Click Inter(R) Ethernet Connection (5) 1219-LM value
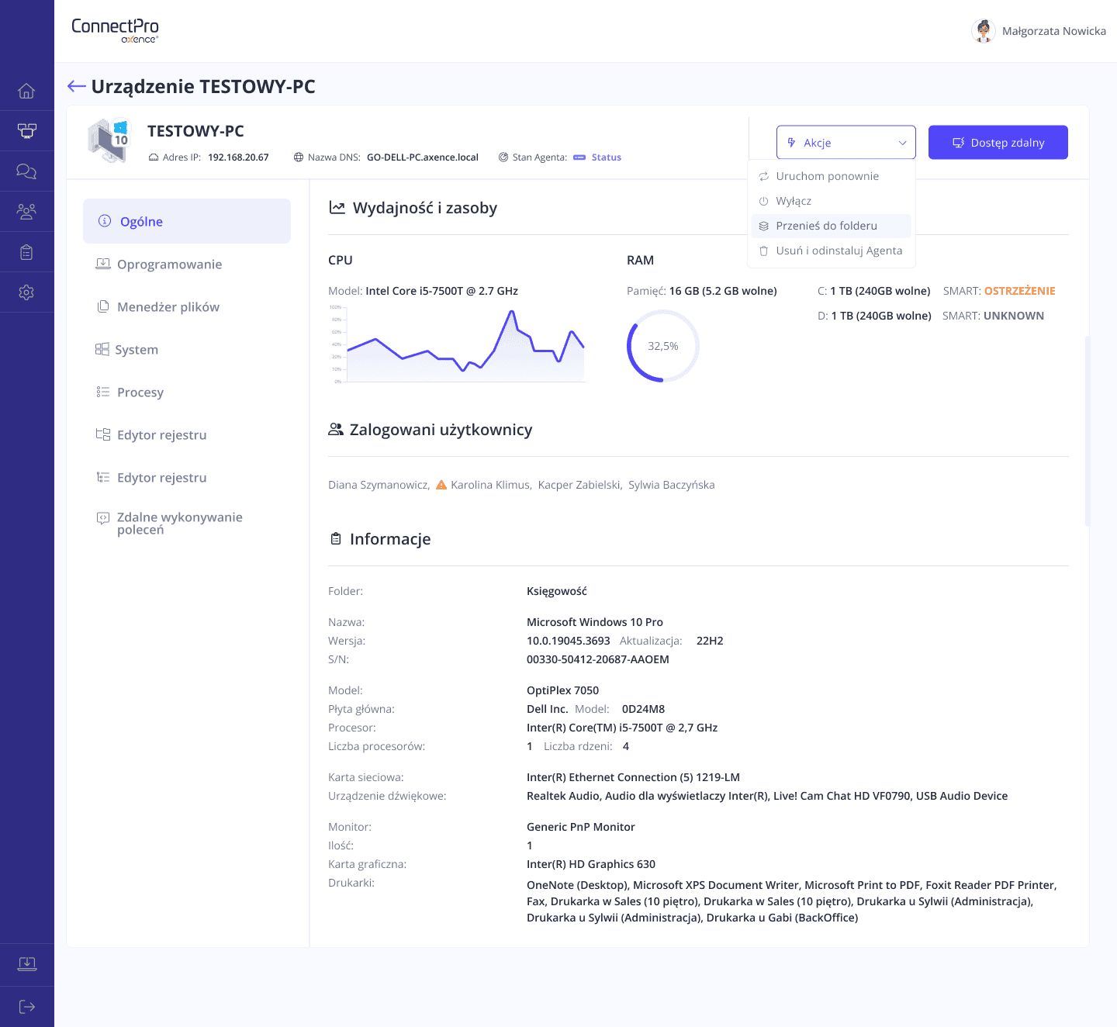The height and width of the screenshot is (1027, 1117). point(634,777)
